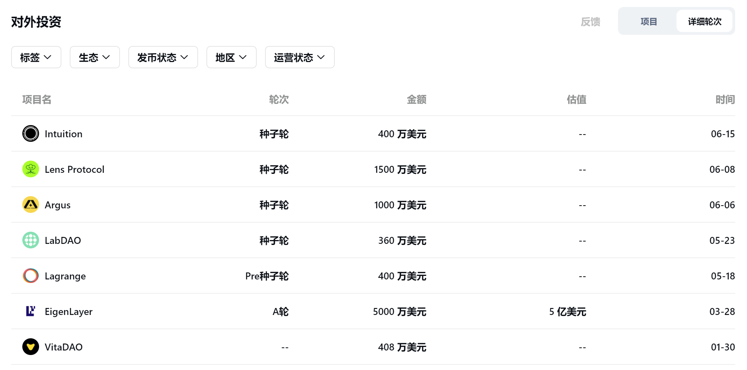Click the 06-06 date cell
Screen dimensions: 747x370
point(722,205)
